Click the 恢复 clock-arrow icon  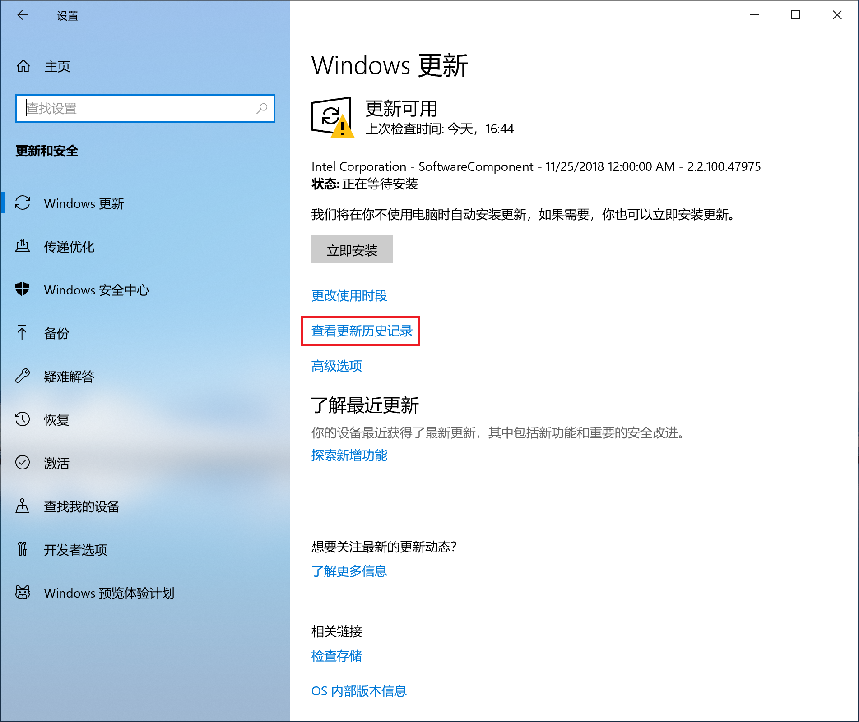point(22,419)
